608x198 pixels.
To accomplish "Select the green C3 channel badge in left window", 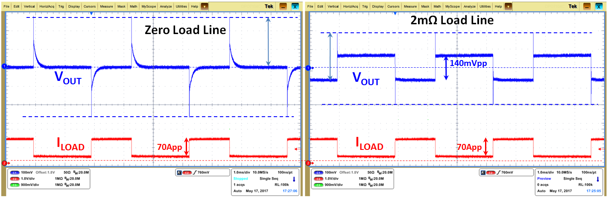I will point(14,185).
